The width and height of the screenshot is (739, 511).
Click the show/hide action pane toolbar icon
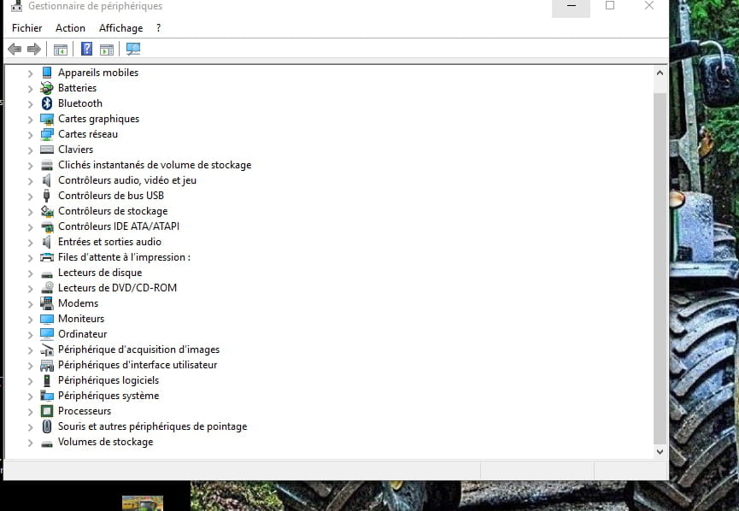(x=107, y=49)
